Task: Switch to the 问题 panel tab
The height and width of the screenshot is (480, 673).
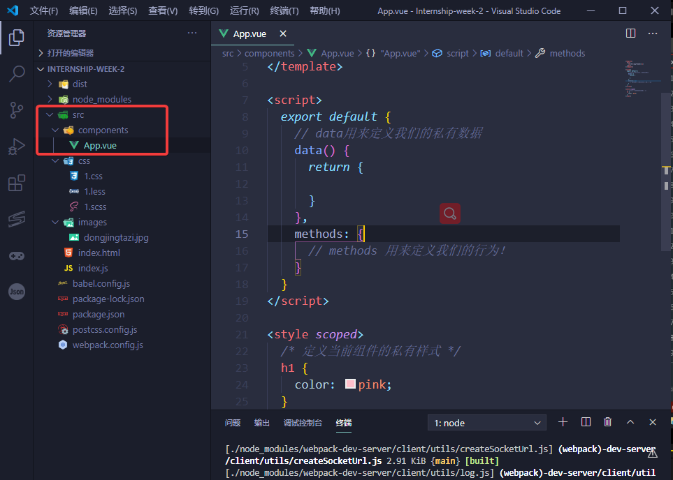Action: pos(233,423)
